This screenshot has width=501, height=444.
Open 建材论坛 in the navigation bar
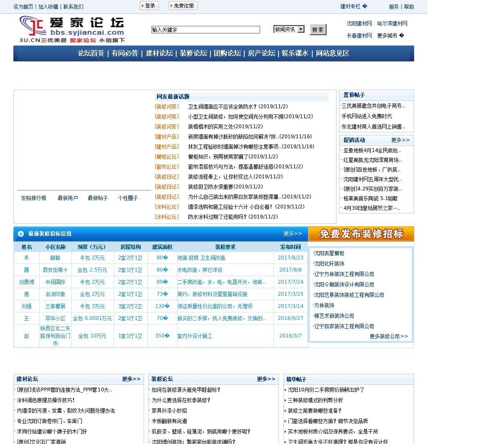[x=159, y=53]
